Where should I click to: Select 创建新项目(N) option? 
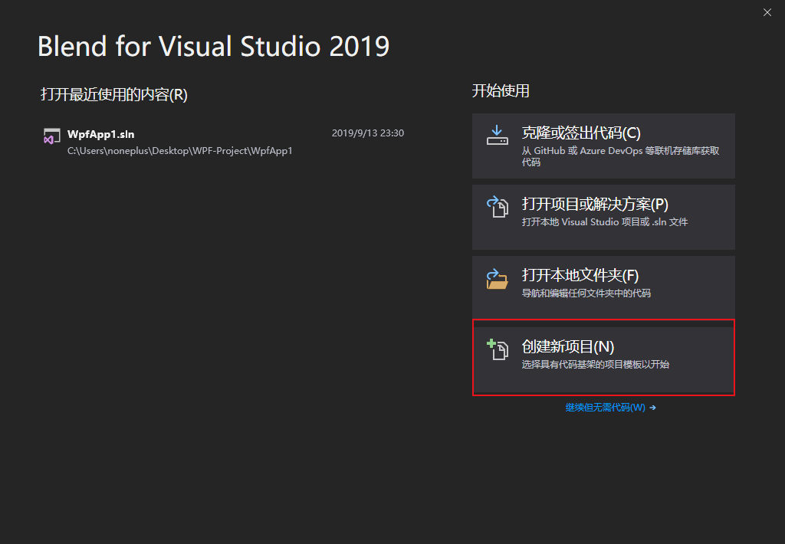(x=603, y=359)
